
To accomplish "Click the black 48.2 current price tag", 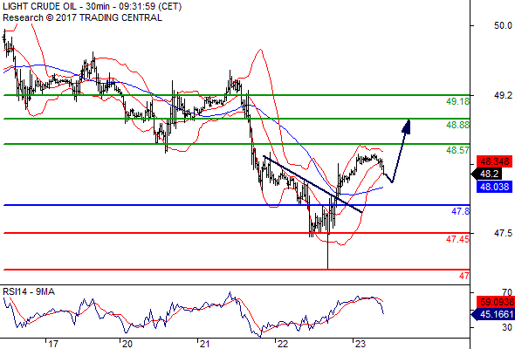I will (487, 174).
